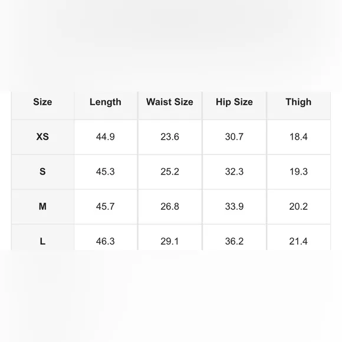Click the S length value 45.3
Screen dimensions: 342x342
point(106,172)
